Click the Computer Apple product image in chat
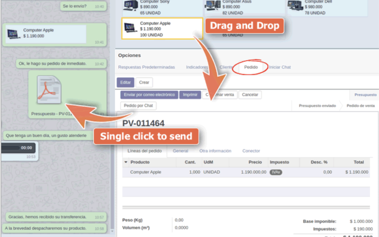 tap(14, 33)
